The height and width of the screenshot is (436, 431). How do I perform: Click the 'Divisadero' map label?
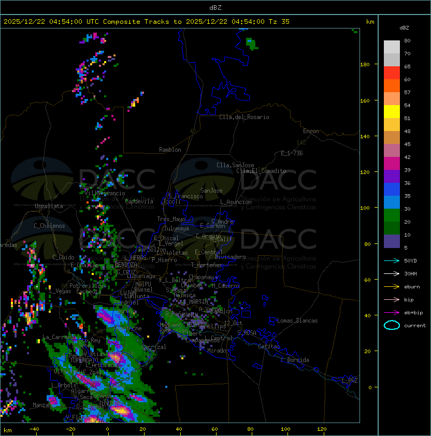coord(230,257)
